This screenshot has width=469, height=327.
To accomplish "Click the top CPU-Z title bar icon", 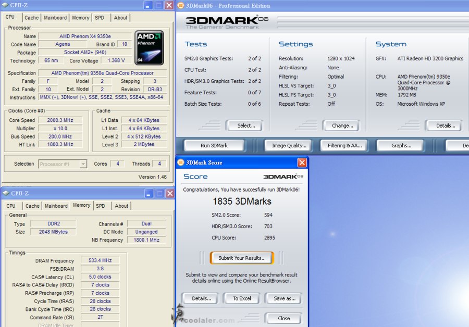I will tap(5, 5).
